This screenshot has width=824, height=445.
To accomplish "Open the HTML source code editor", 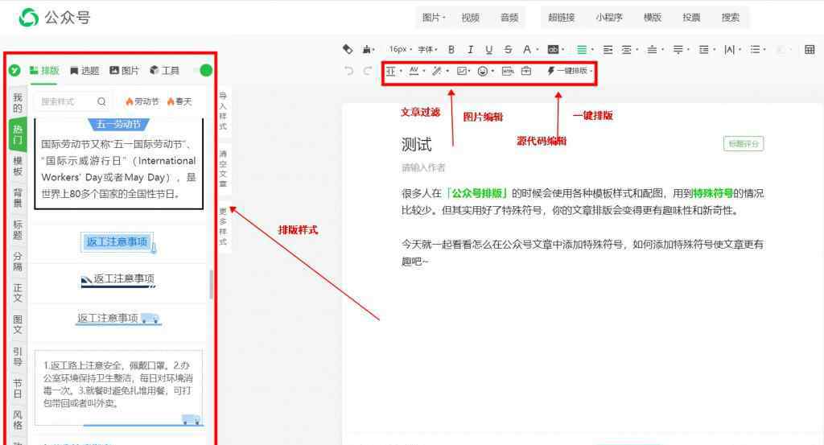I will pyautogui.click(x=507, y=71).
